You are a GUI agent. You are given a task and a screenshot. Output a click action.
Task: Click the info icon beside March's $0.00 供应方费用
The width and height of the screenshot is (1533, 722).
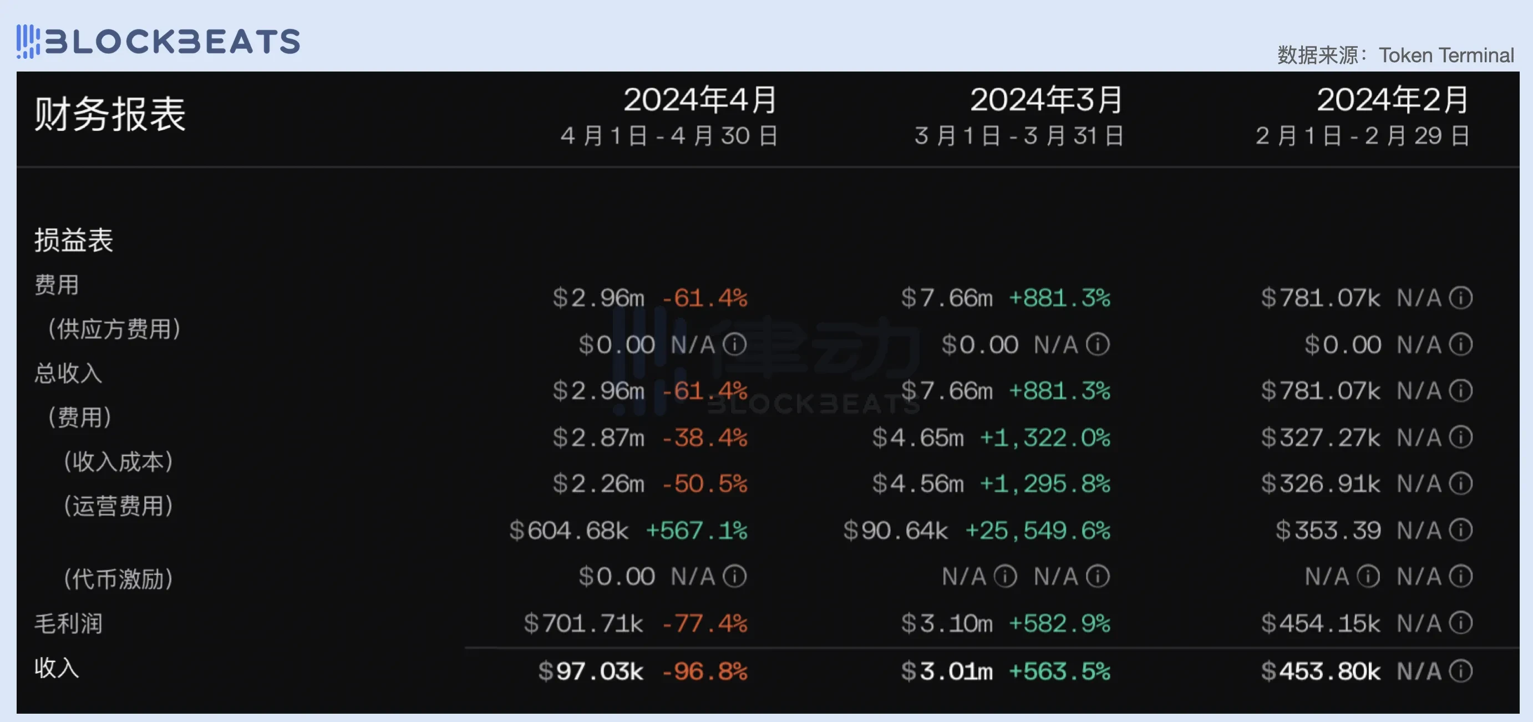tap(1099, 344)
